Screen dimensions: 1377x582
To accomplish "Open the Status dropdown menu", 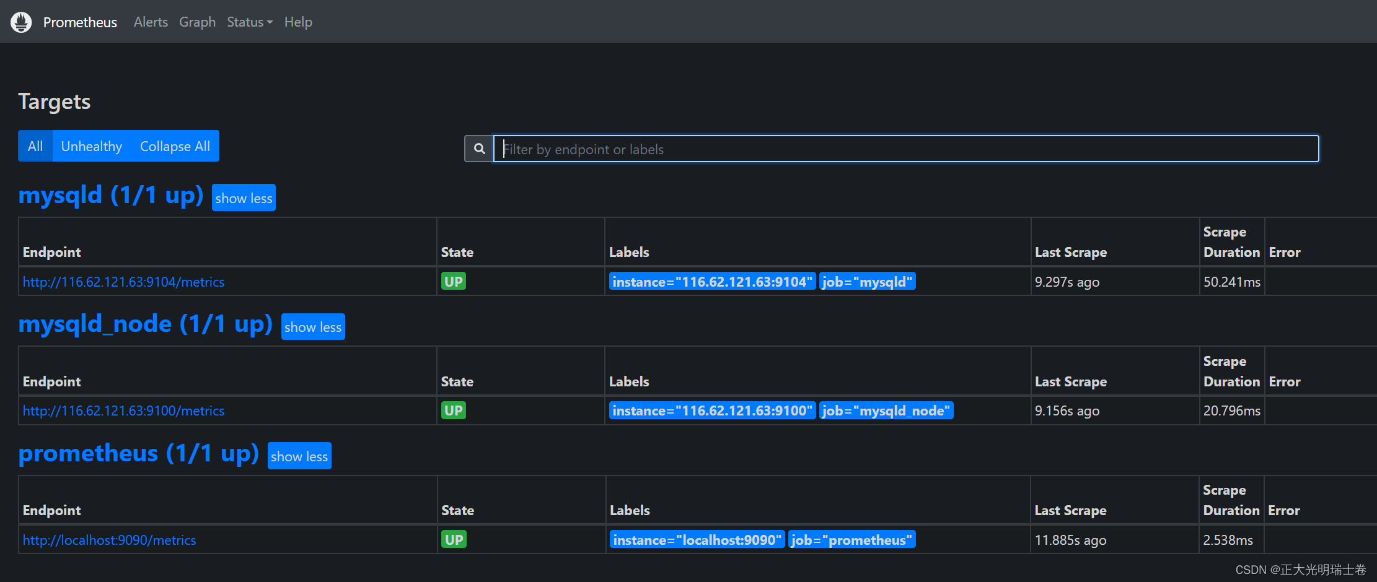I will (249, 22).
